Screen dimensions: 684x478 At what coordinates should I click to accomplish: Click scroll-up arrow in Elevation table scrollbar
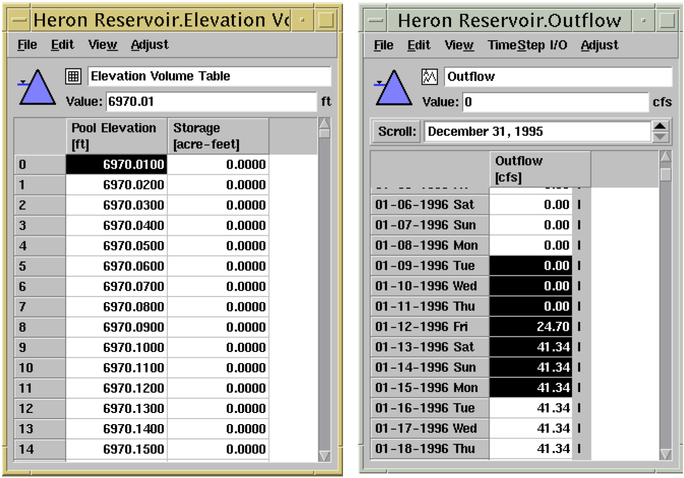324,123
